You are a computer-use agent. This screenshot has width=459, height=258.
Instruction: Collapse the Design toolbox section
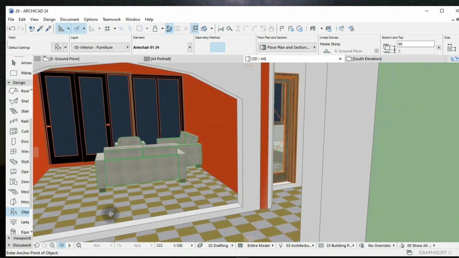point(9,83)
